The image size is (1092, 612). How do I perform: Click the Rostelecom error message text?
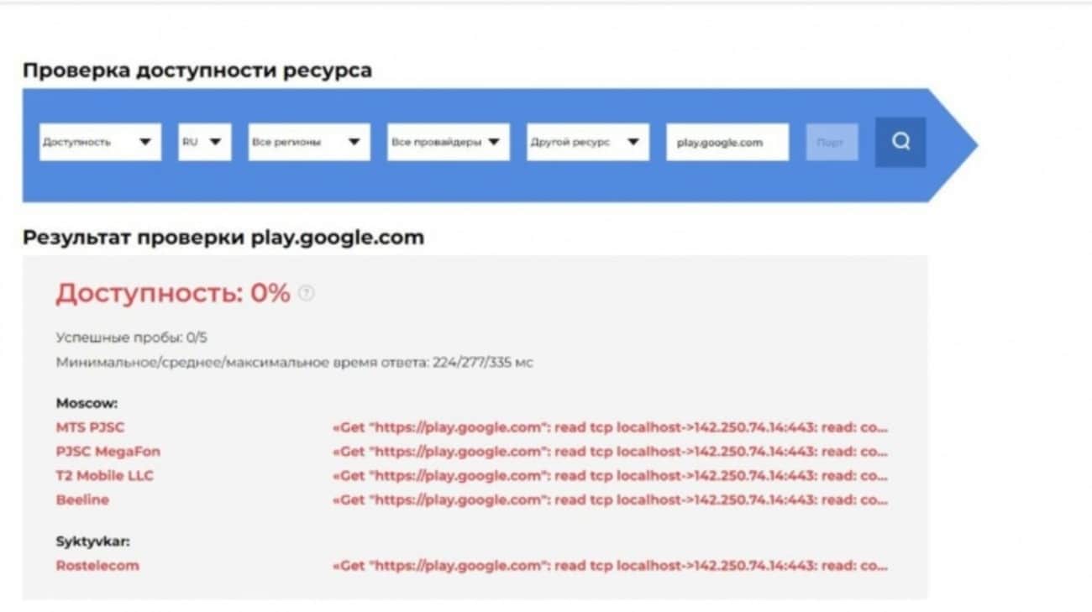[x=610, y=566]
